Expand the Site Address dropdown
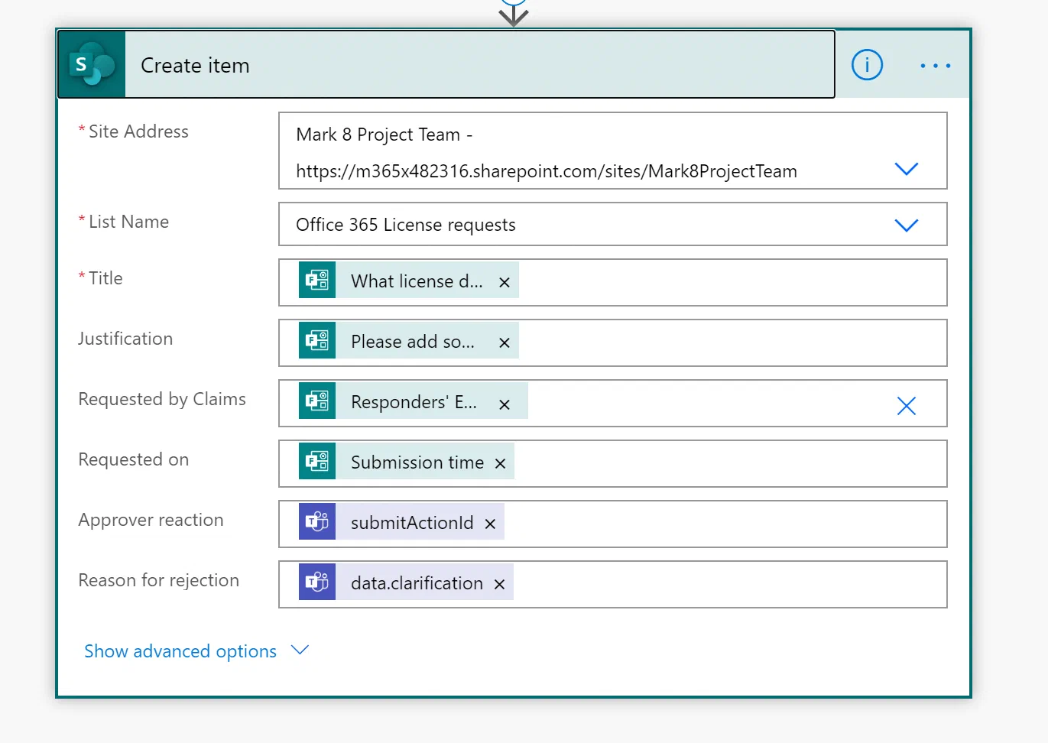 point(906,169)
